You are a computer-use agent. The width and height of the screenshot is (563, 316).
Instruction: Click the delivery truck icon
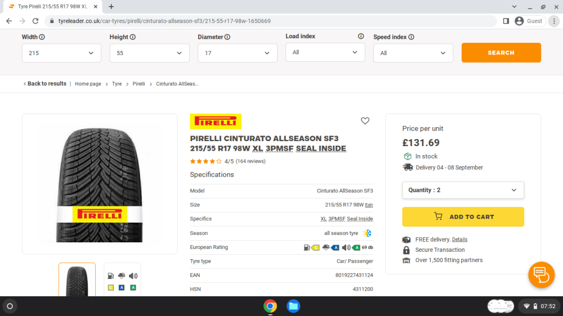pos(408,167)
